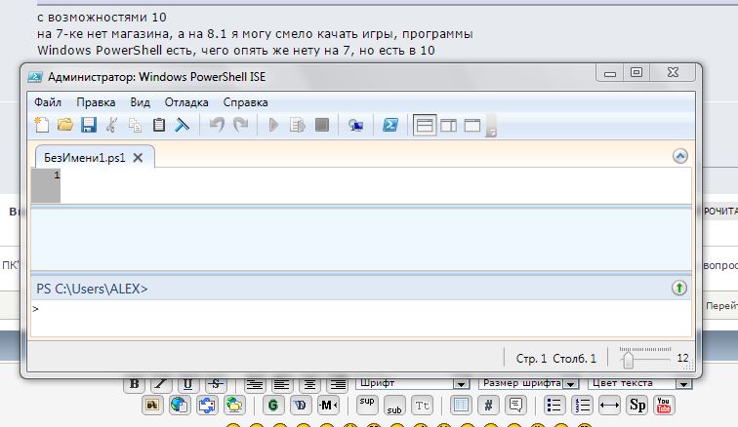Click the 'PS C:\Users\ALEX>' prompt text

click(x=92, y=289)
